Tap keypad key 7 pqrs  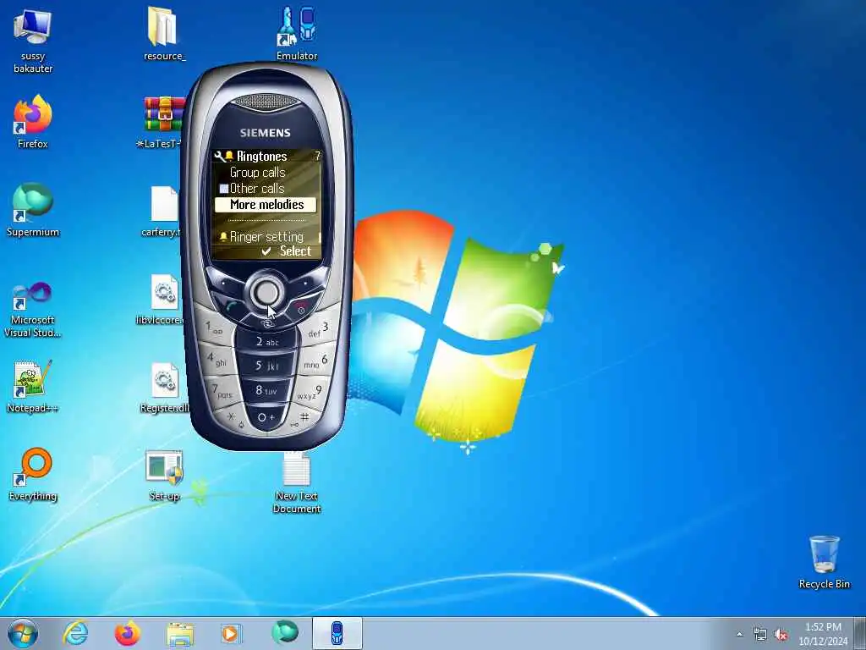point(222,391)
